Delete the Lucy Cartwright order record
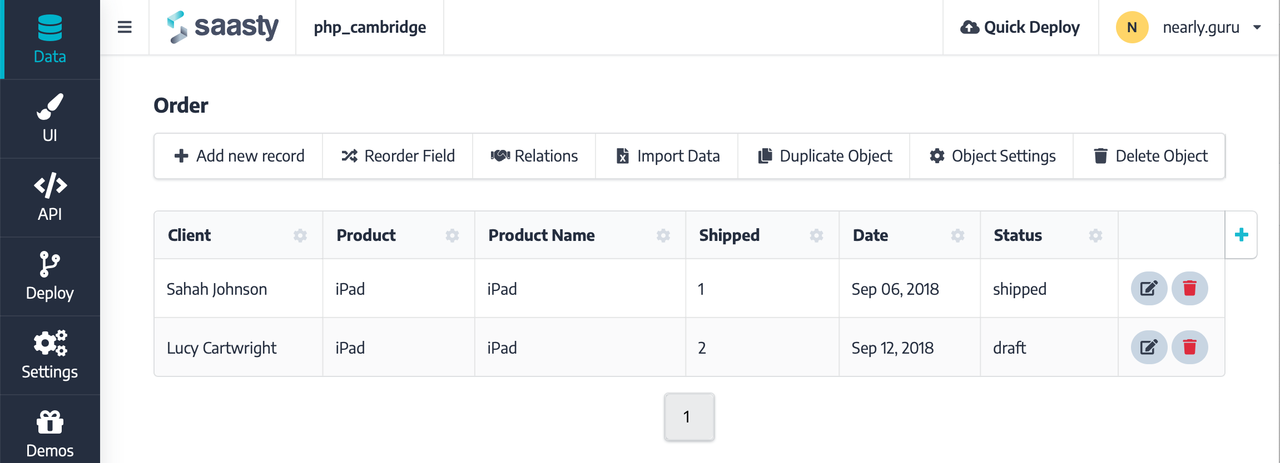Image resolution: width=1280 pixels, height=463 pixels. pyautogui.click(x=1189, y=348)
